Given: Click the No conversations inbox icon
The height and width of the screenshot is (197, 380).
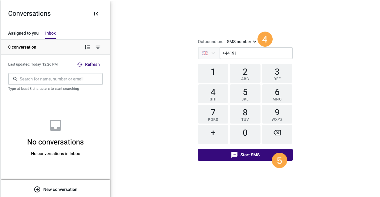Looking at the screenshot, I should [x=55, y=125].
